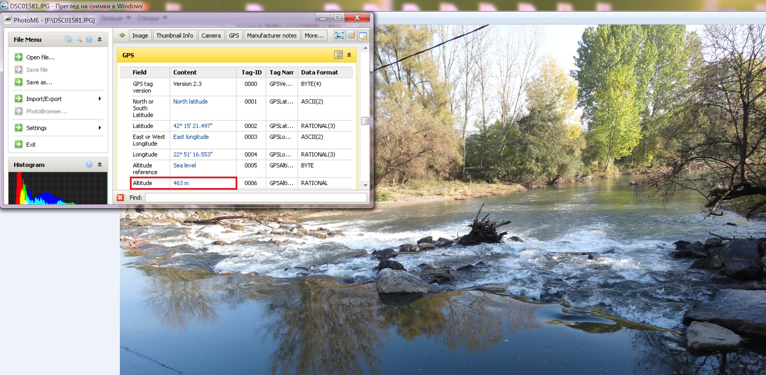This screenshot has width=766, height=375.
Task: Click the copy-windows icon in File Menu header
Action: [68, 39]
